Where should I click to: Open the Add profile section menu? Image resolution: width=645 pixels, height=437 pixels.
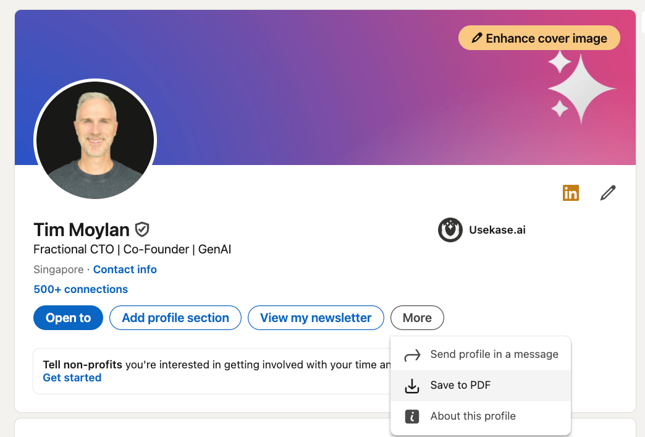tap(175, 318)
